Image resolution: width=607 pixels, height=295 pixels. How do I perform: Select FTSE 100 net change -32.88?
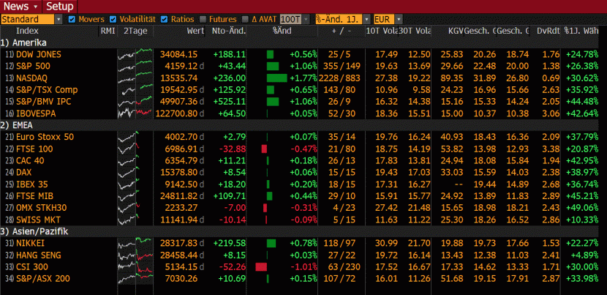233,149
